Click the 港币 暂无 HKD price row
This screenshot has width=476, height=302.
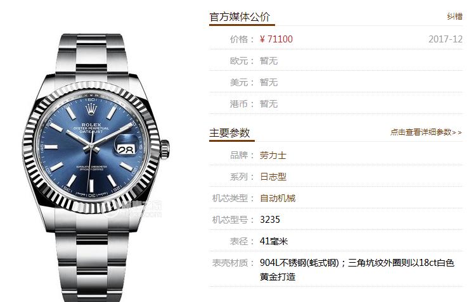pyautogui.click(x=336, y=104)
